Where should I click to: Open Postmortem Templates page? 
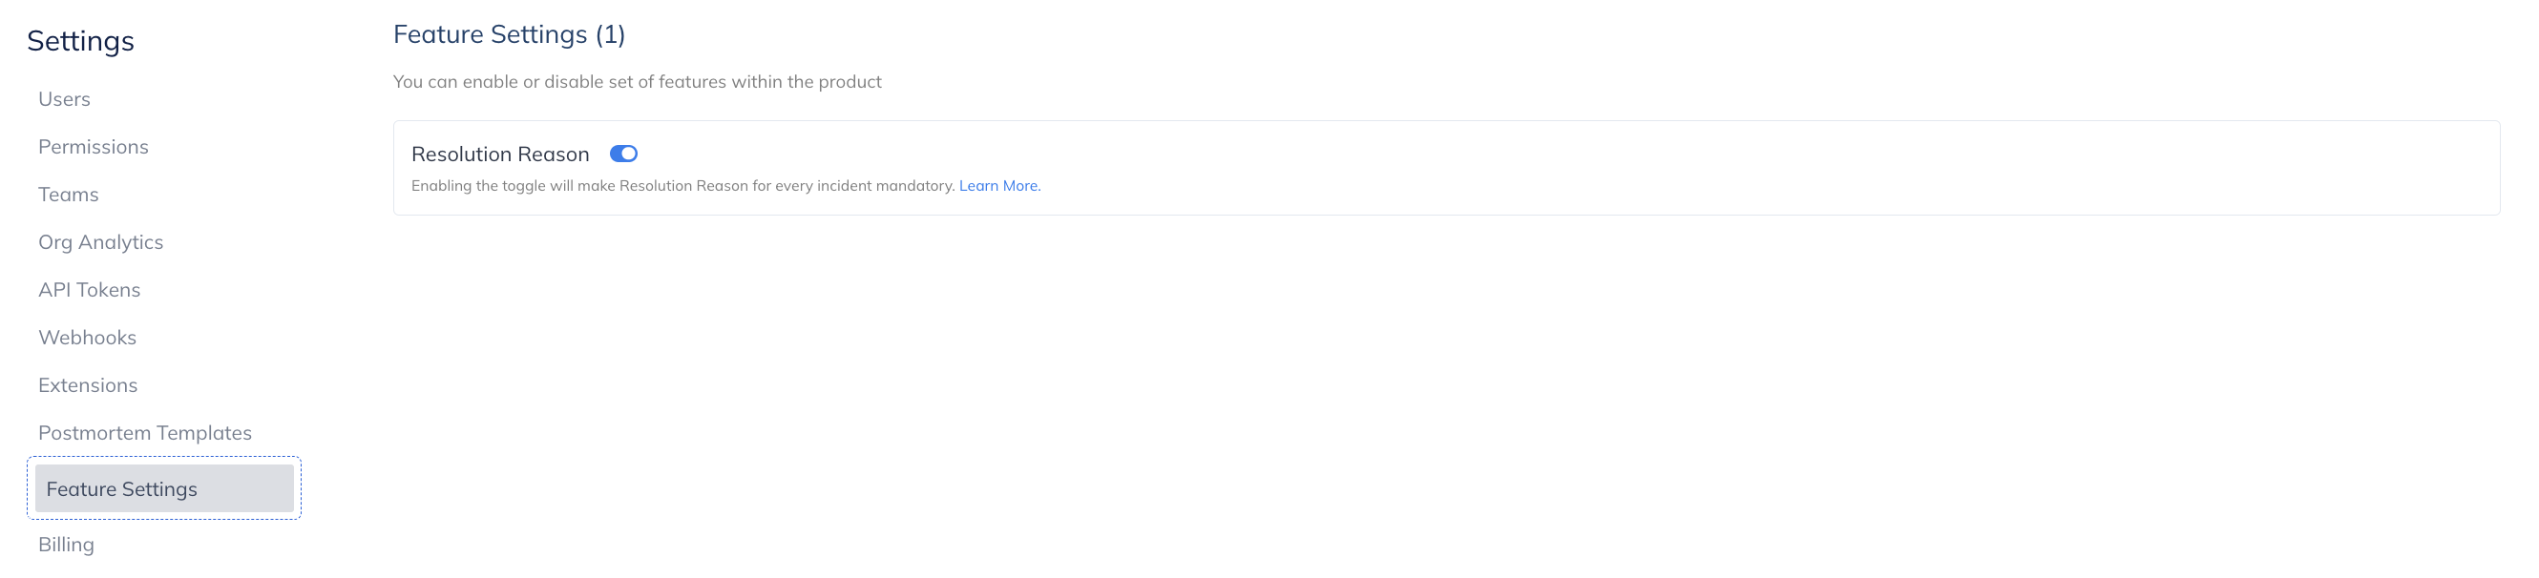pyautogui.click(x=145, y=433)
